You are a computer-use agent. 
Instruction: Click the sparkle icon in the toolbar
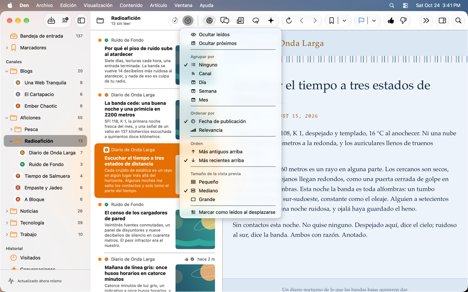[x=271, y=21]
